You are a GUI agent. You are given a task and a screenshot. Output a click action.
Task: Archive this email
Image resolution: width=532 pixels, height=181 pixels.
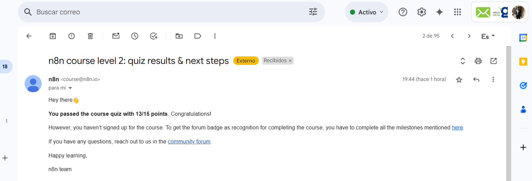[x=53, y=36]
